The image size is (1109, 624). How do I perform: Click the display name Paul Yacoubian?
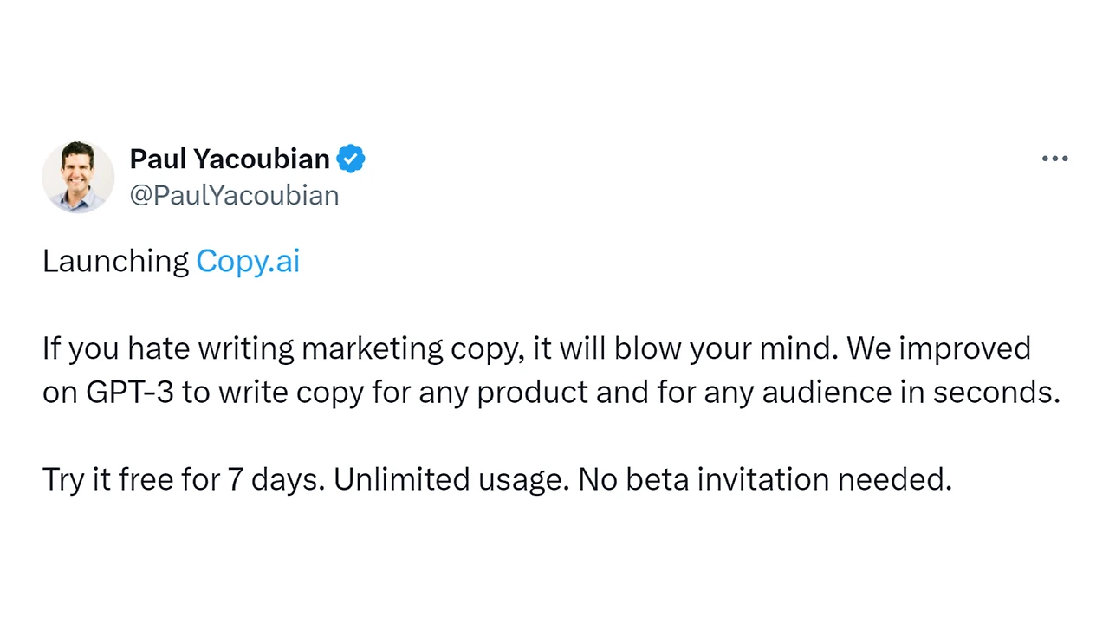[x=230, y=159]
